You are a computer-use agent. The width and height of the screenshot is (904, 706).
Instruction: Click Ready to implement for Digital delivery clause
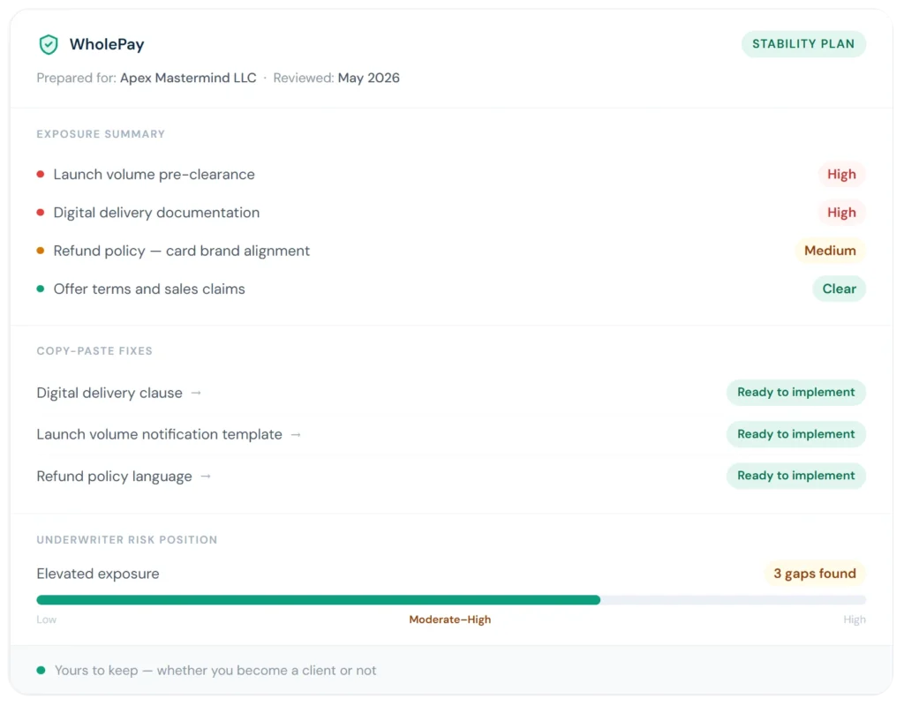(795, 393)
